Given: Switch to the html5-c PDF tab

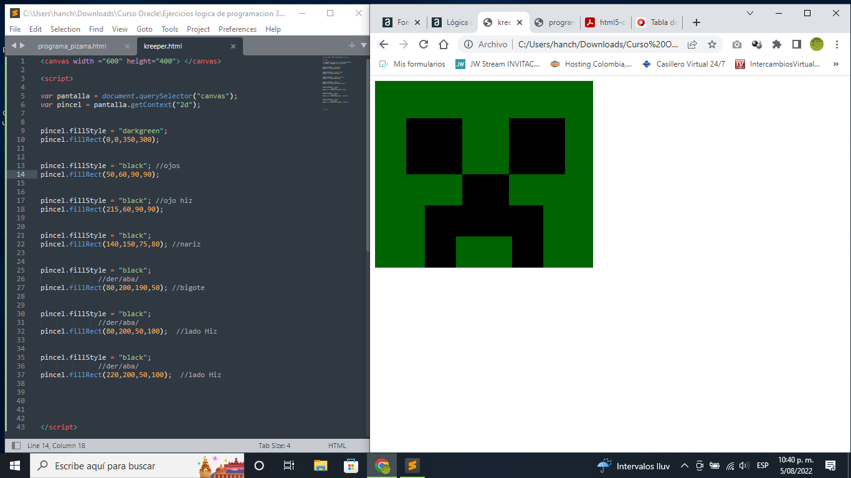Looking at the screenshot, I should pos(604,22).
